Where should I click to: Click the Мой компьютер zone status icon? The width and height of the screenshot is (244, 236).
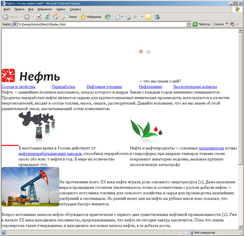(x=191, y=232)
